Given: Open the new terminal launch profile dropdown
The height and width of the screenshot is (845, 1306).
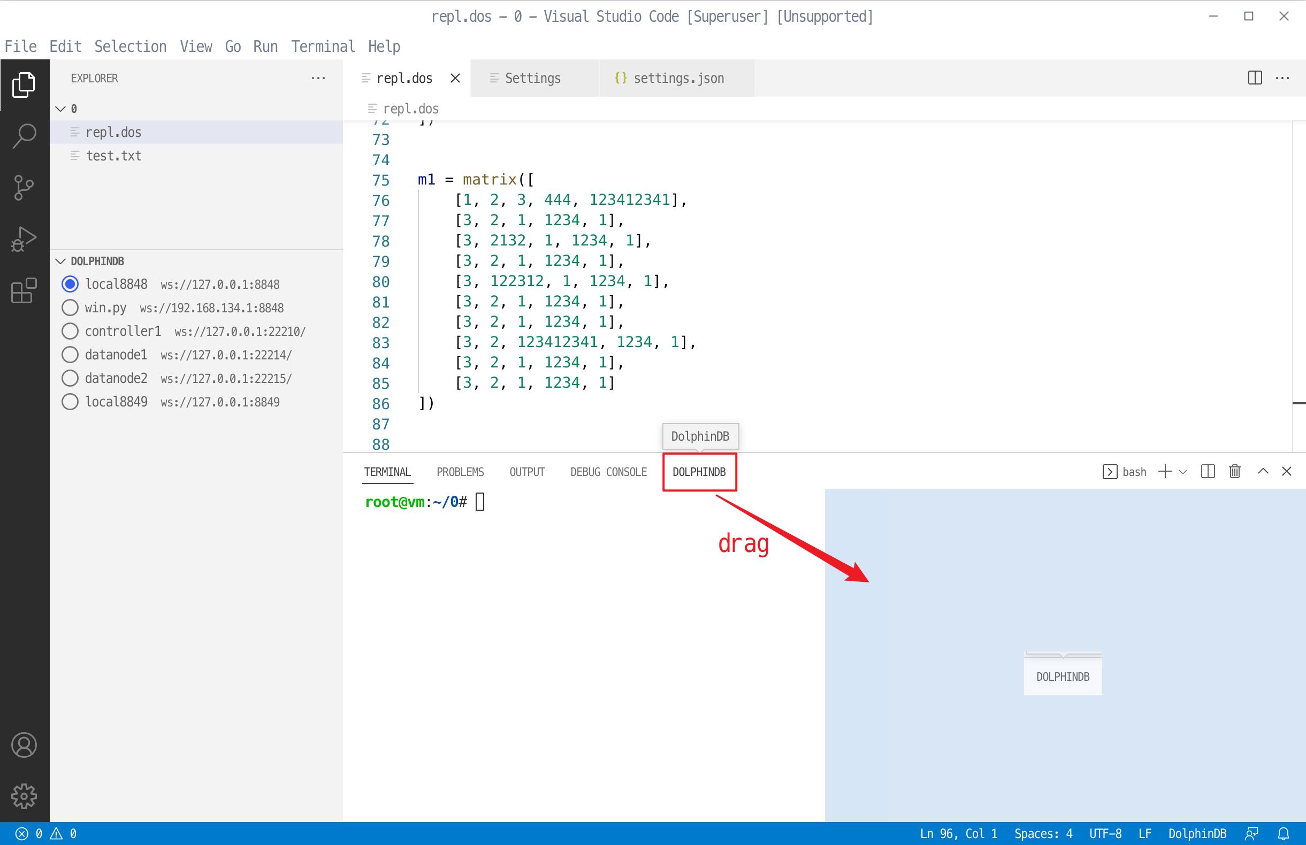Looking at the screenshot, I should [x=1183, y=472].
